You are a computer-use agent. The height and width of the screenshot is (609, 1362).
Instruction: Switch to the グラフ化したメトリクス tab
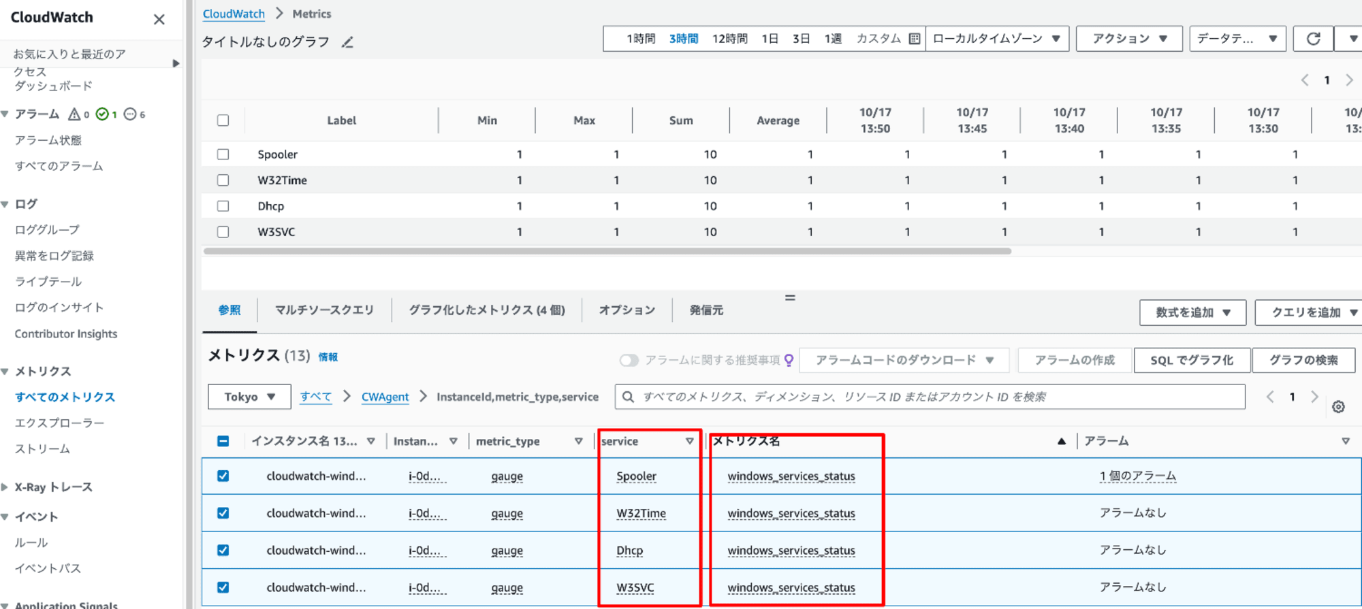pos(487,310)
